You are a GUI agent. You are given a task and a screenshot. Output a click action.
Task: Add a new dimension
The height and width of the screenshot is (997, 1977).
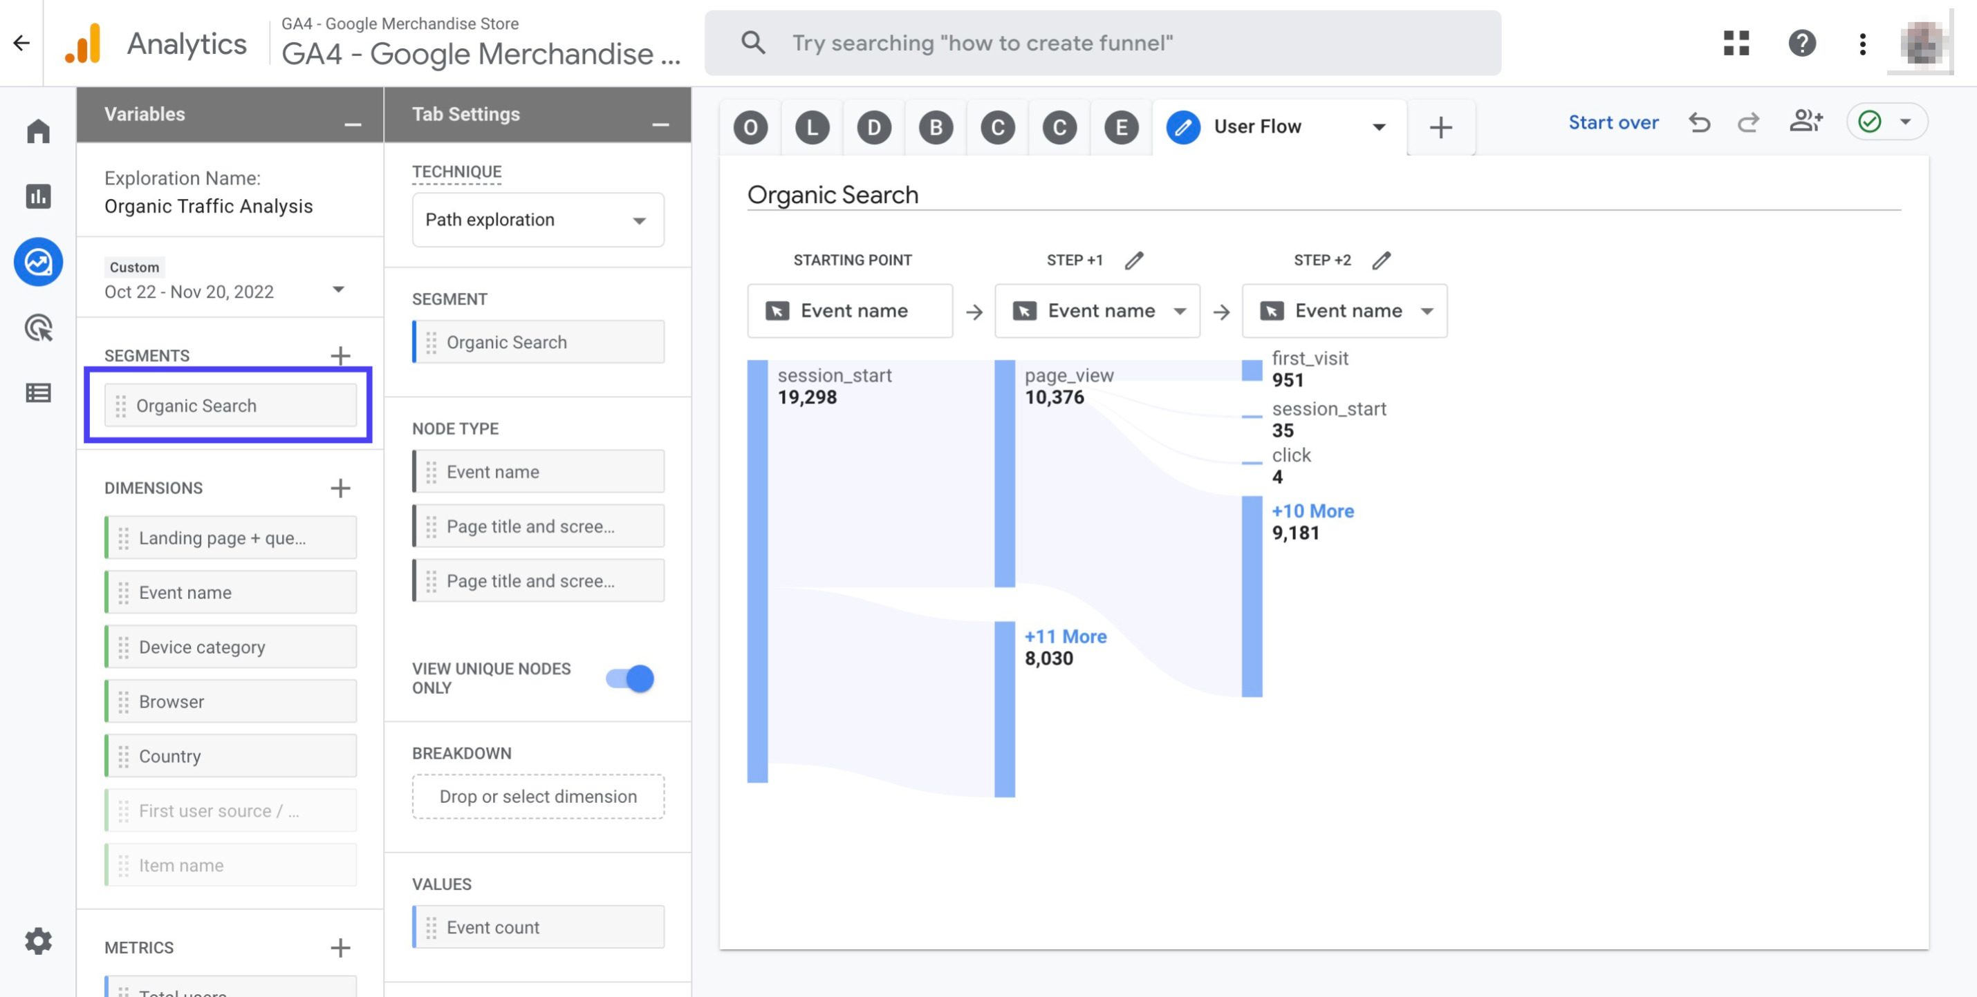[x=340, y=488]
